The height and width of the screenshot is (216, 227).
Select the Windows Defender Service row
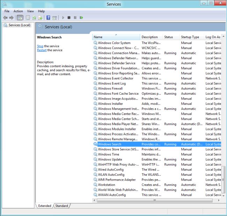pyautogui.click(x=157, y=63)
